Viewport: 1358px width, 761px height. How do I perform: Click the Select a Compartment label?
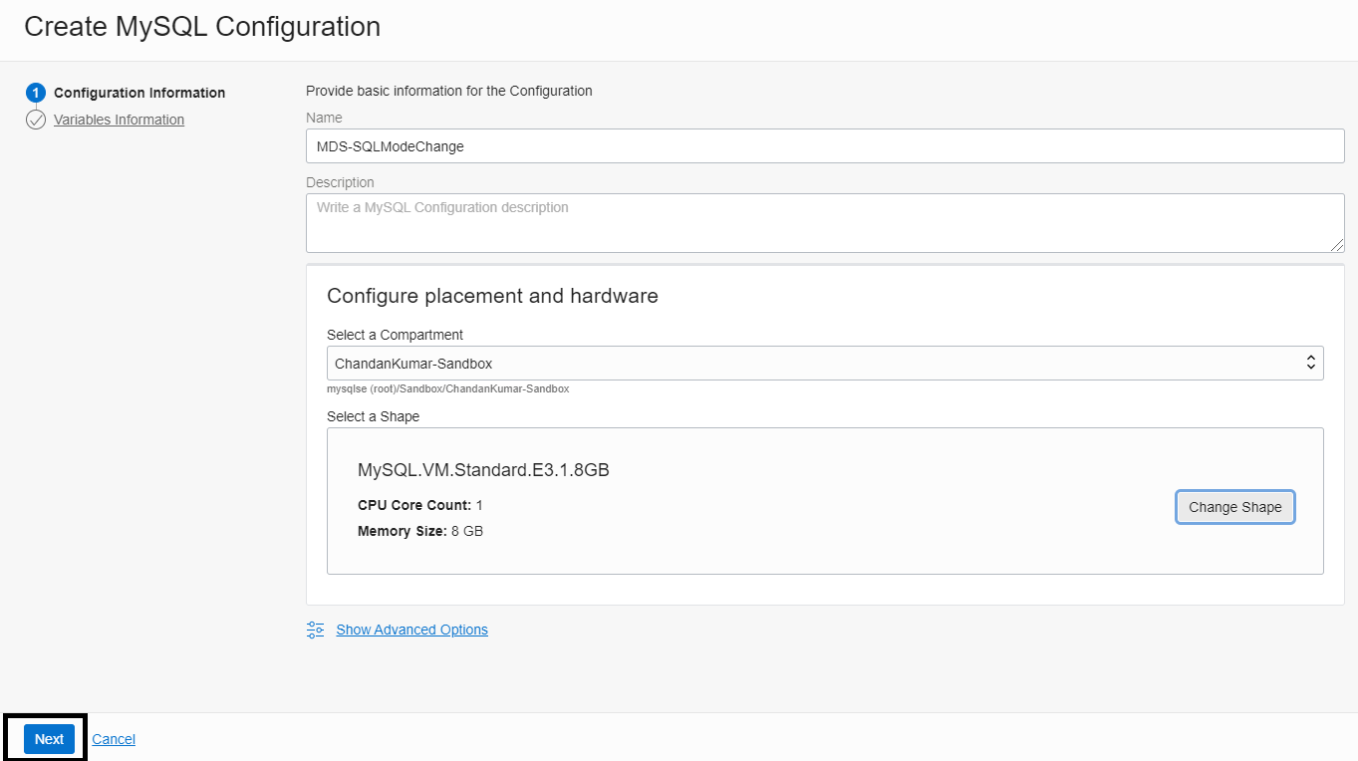[395, 335]
